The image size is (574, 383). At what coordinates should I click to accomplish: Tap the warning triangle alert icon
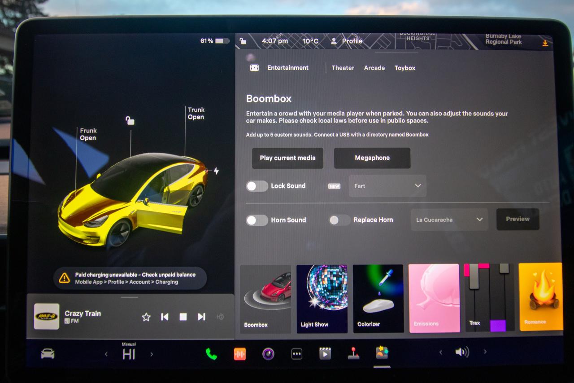pos(64,278)
